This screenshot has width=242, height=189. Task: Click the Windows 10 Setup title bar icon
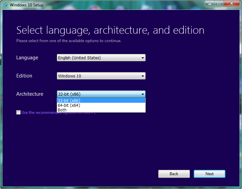pyautogui.click(x=5, y=4)
